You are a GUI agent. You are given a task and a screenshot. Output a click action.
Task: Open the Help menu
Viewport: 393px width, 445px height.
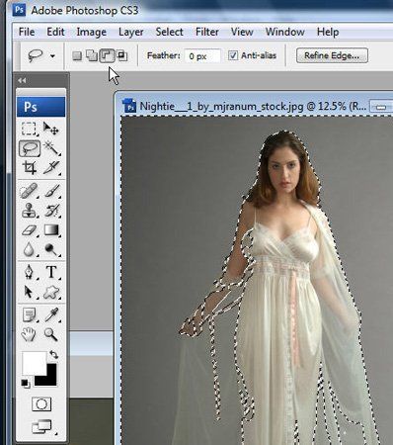328,32
